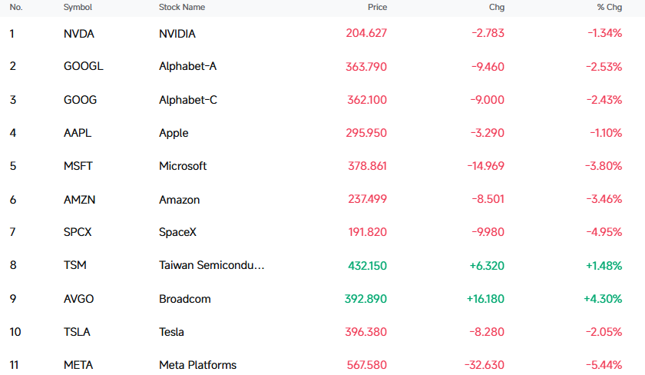The height and width of the screenshot is (375, 645).
Task: Sort the table by the Price column header
Action: click(x=377, y=7)
